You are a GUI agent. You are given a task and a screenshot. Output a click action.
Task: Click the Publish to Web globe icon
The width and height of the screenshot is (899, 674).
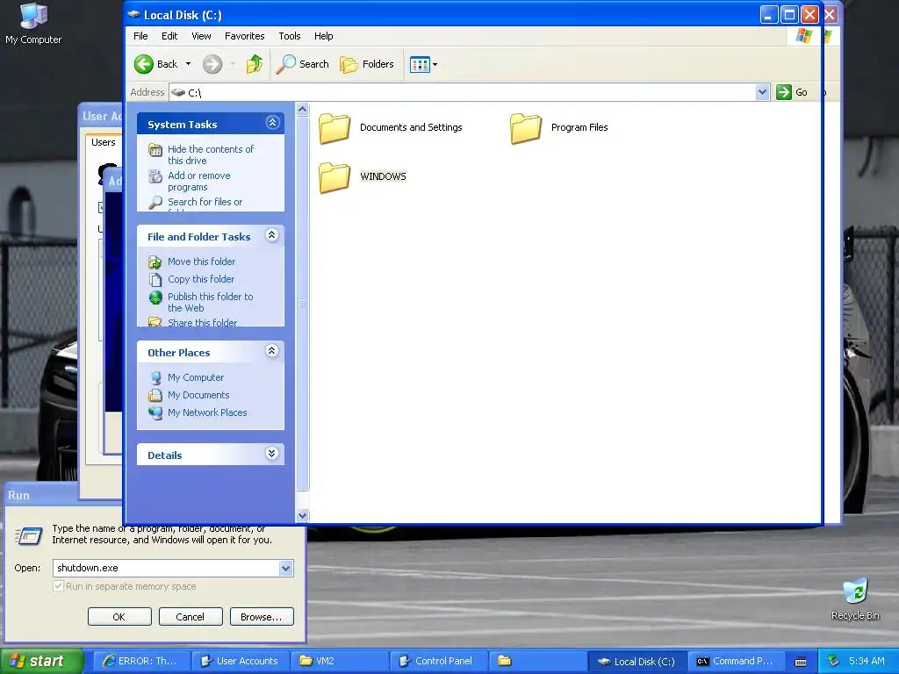pyautogui.click(x=155, y=297)
